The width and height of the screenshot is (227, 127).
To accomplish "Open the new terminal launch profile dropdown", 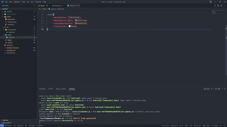I will 213,89.
